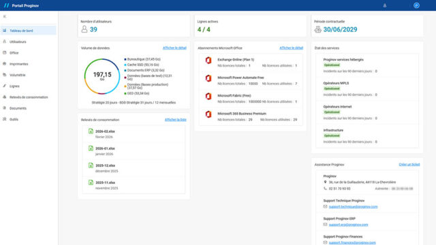Open the 2026-02.xlsx file name
The image size is (436, 245).
pyautogui.click(x=105, y=131)
